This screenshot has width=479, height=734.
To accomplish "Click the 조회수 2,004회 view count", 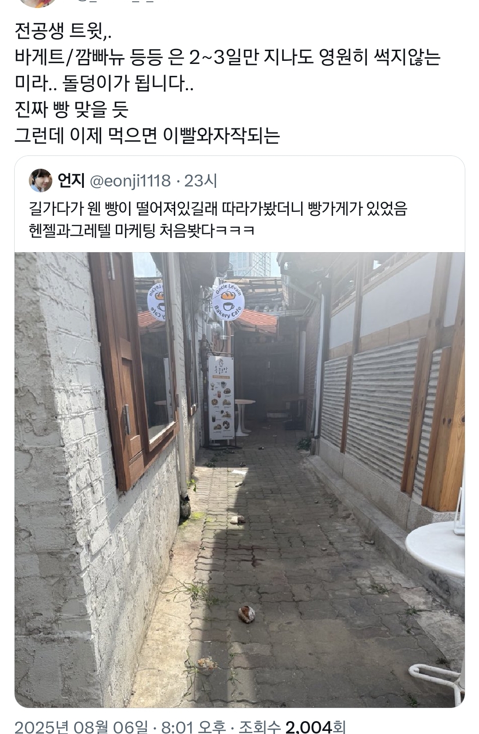I will click(292, 727).
